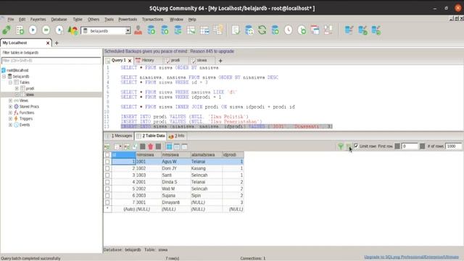Click the upgrade to SQLyog Professional link
Screen dimensions: 464x261
pos(411,257)
